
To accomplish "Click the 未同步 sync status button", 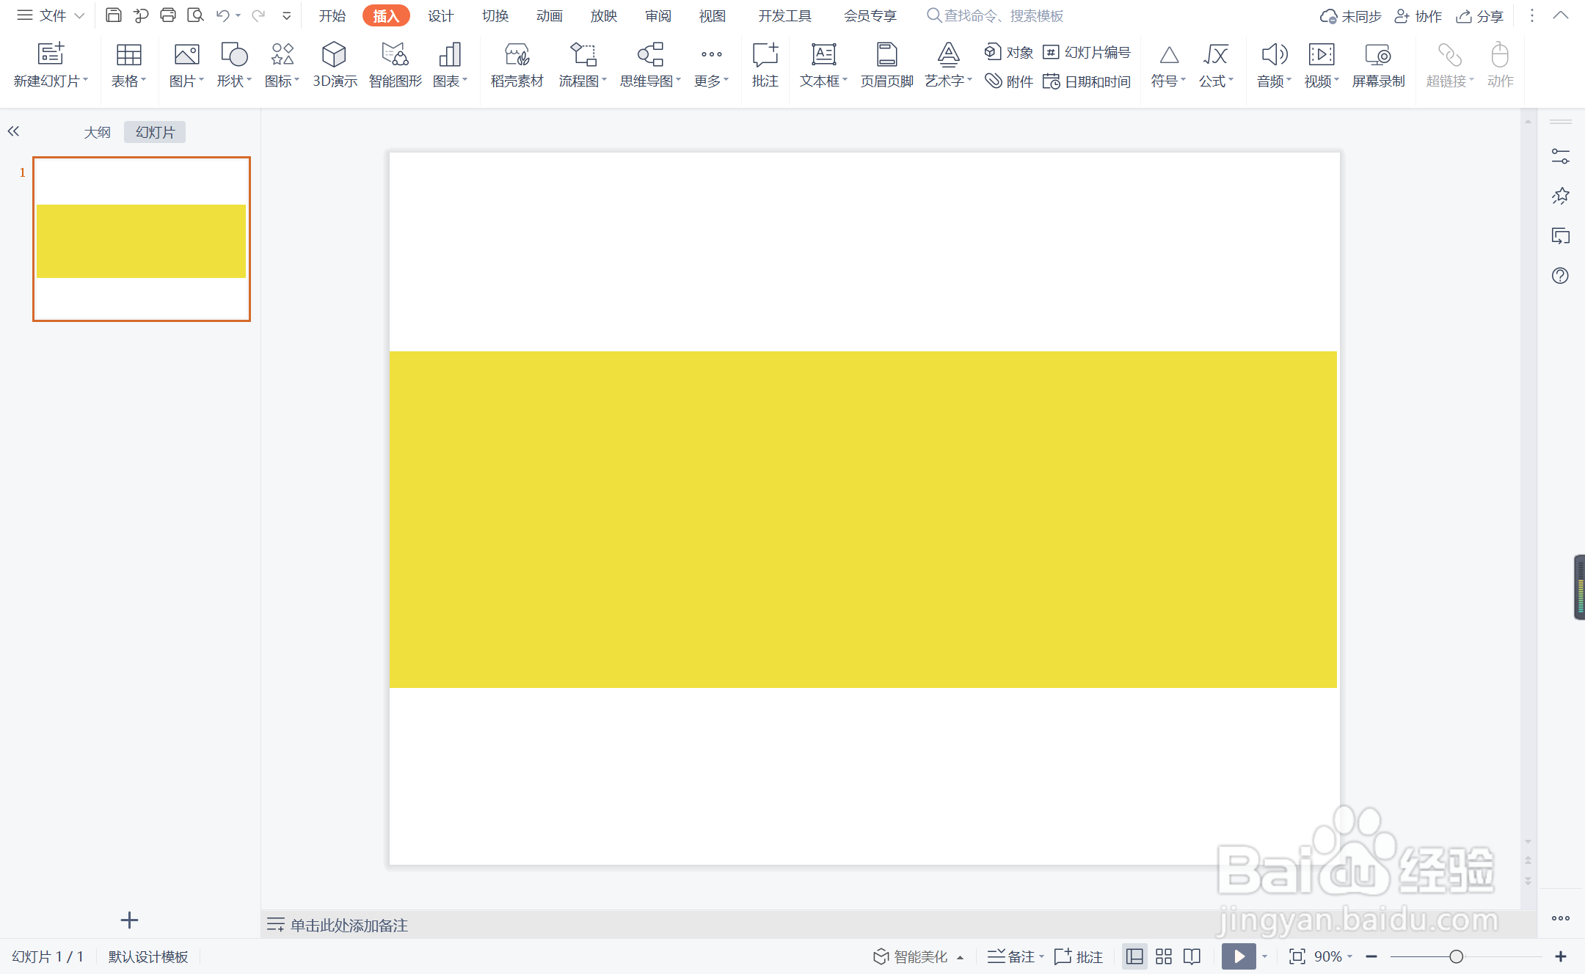I will pos(1350,15).
